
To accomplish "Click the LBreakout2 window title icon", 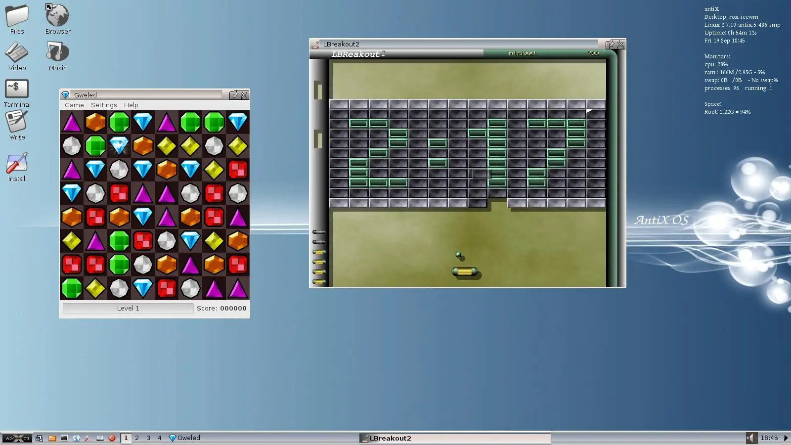I will 315,44.
